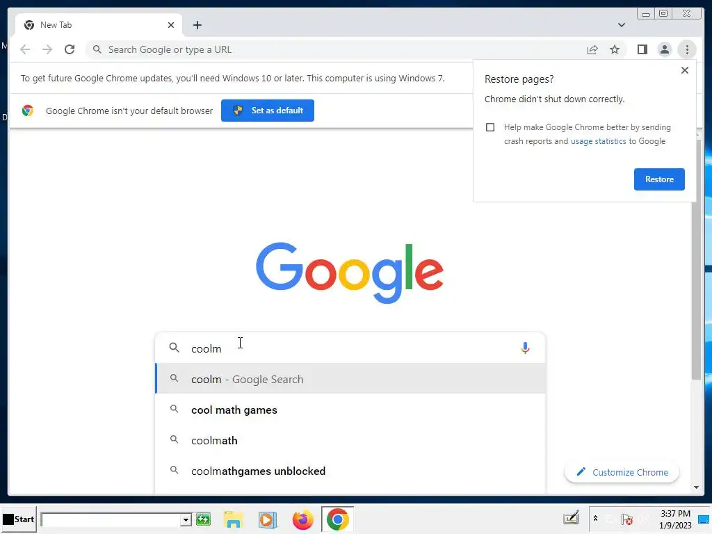Dismiss the Restore pages popup
The height and width of the screenshot is (534, 712).
pyautogui.click(x=685, y=70)
